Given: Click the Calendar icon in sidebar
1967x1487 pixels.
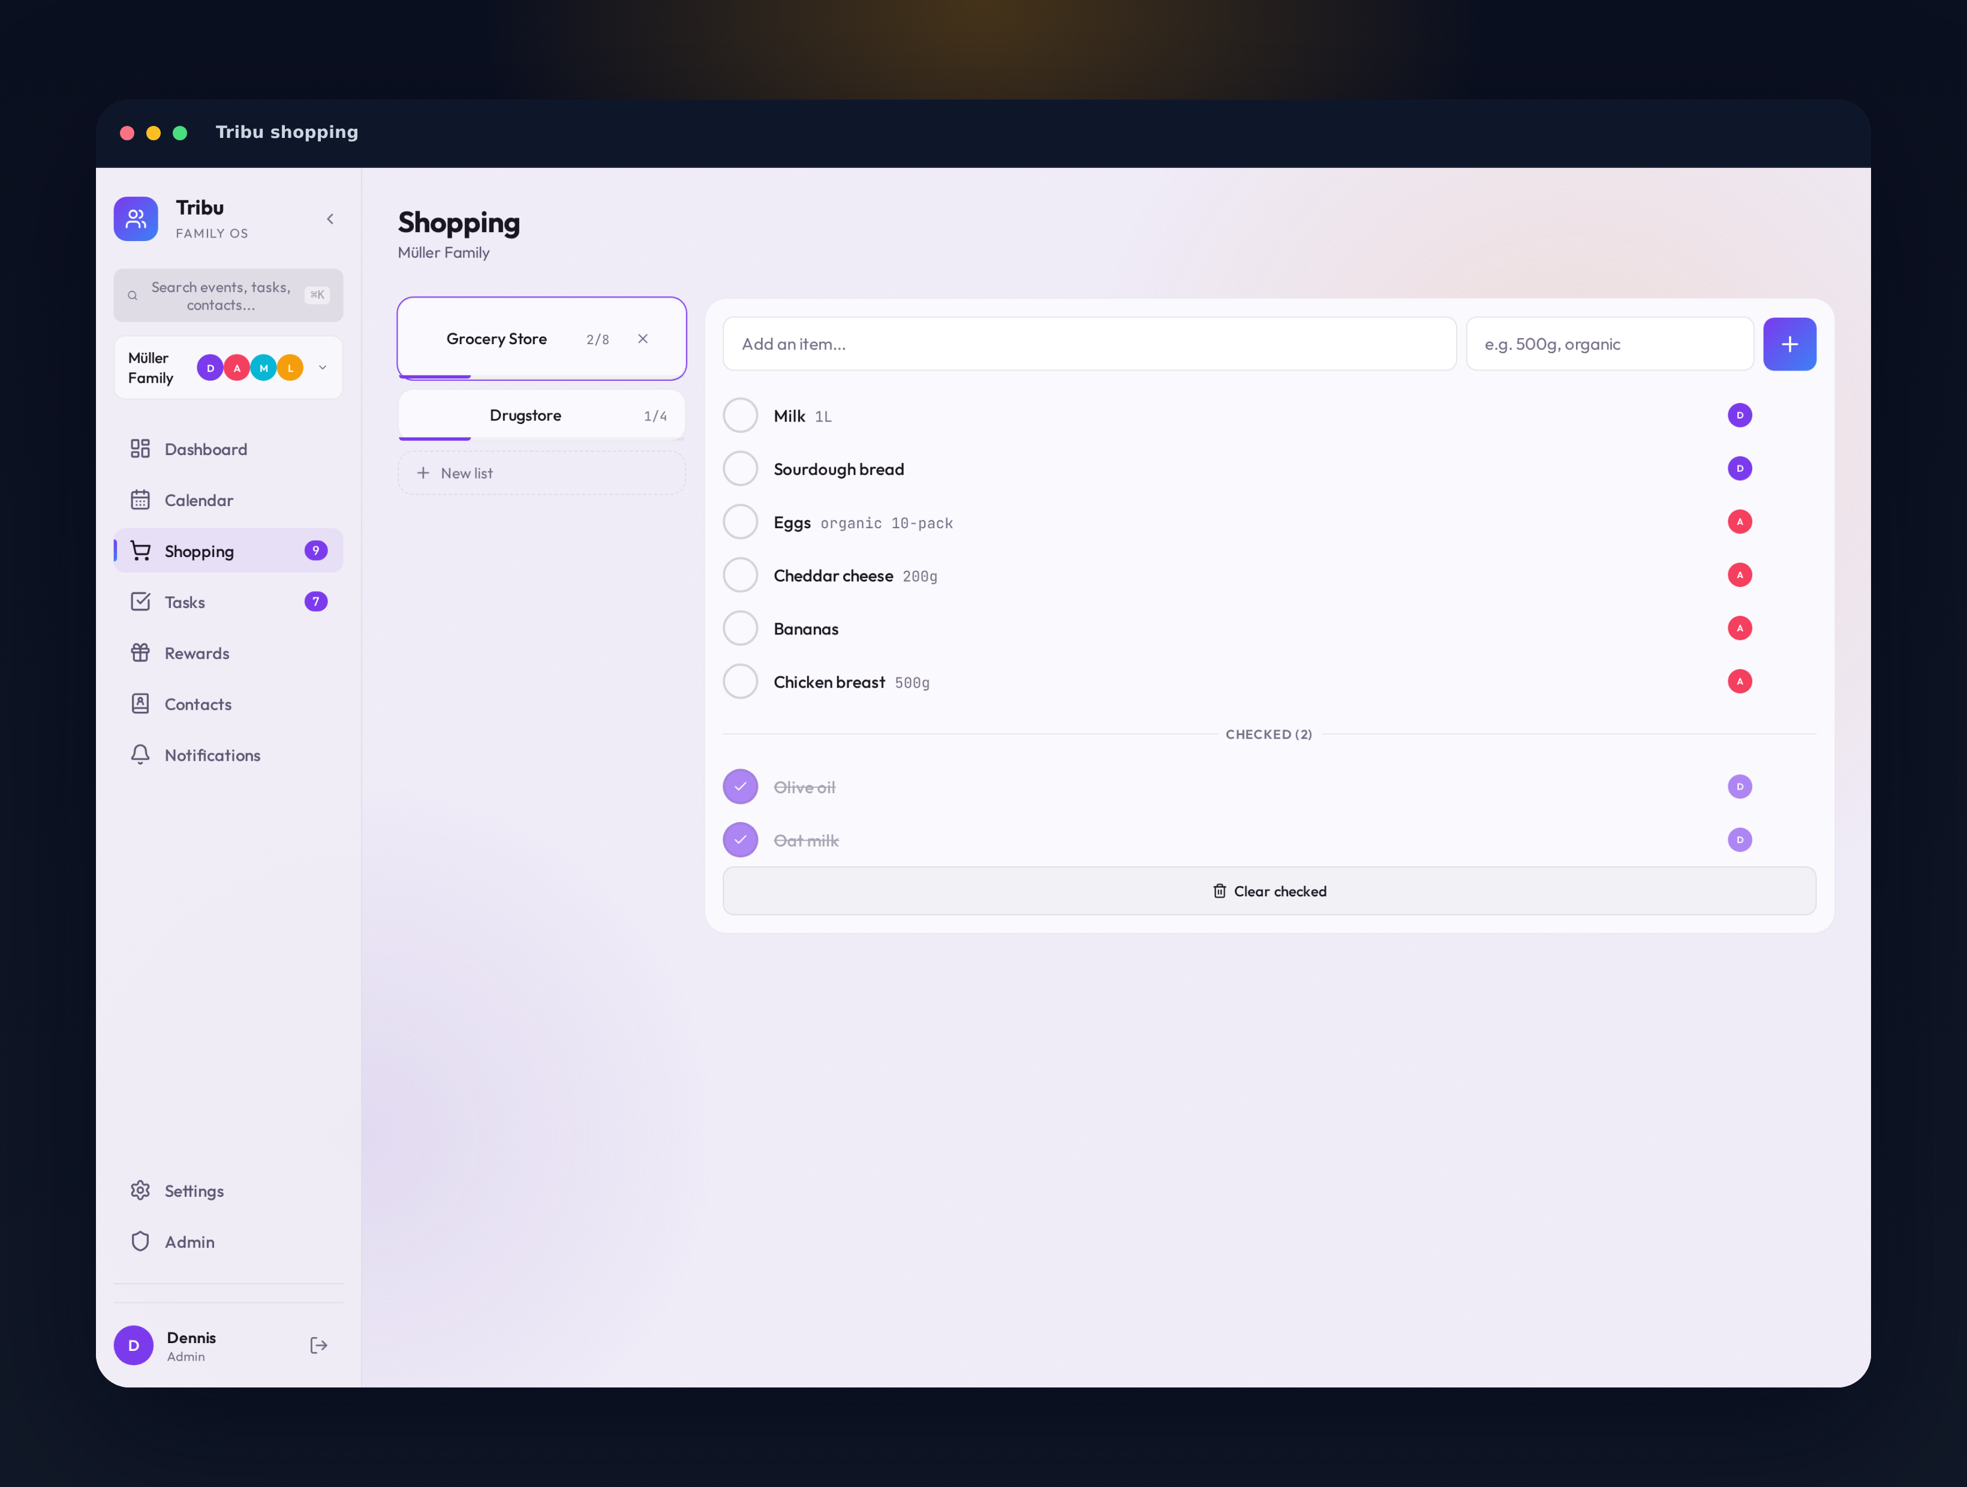Looking at the screenshot, I should click(140, 500).
